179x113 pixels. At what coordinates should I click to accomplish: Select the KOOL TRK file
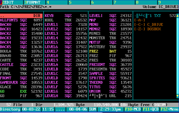pyautogui.click(x=66, y=20)
